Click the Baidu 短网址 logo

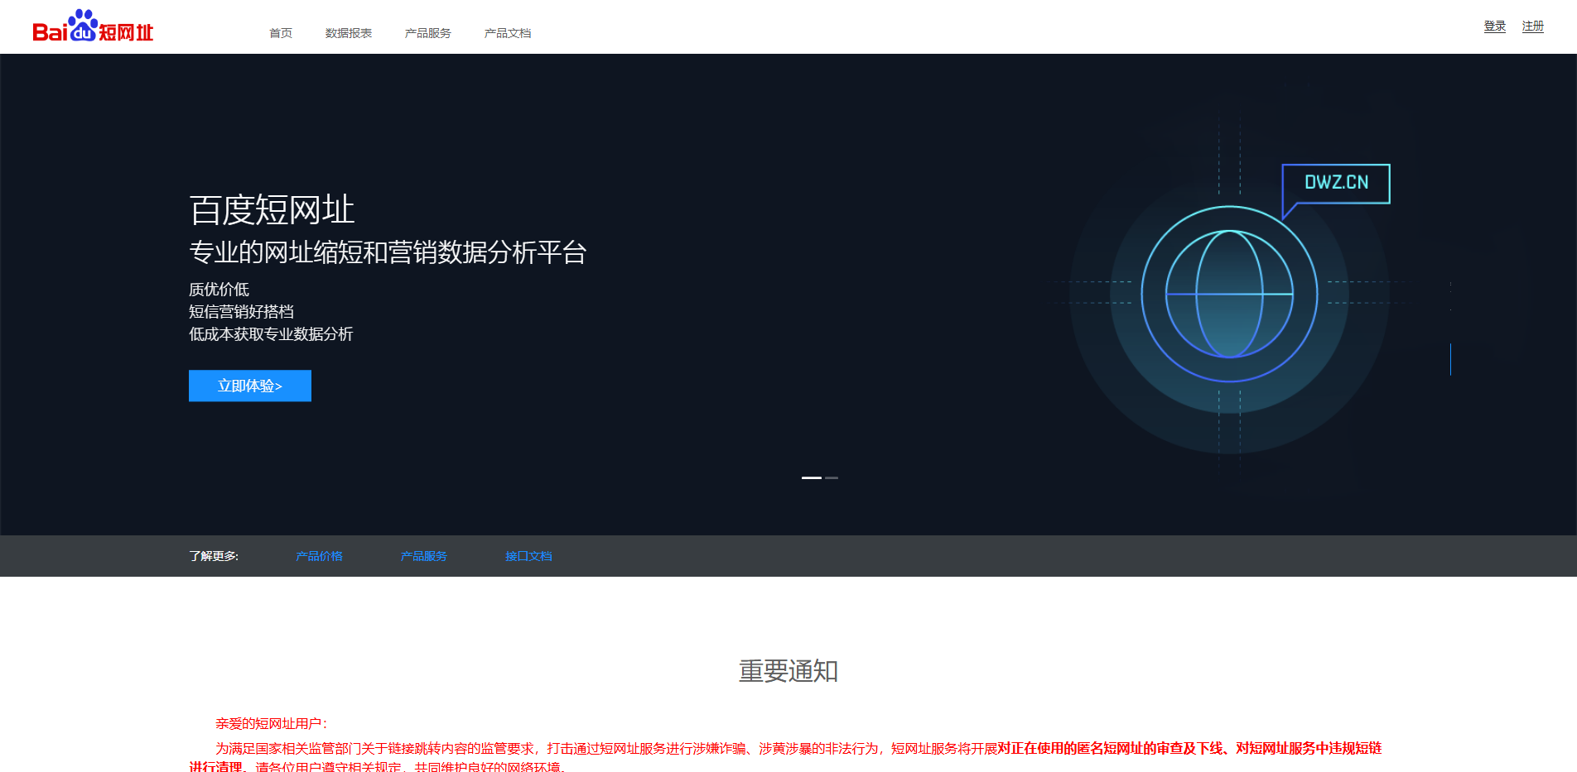(x=94, y=26)
